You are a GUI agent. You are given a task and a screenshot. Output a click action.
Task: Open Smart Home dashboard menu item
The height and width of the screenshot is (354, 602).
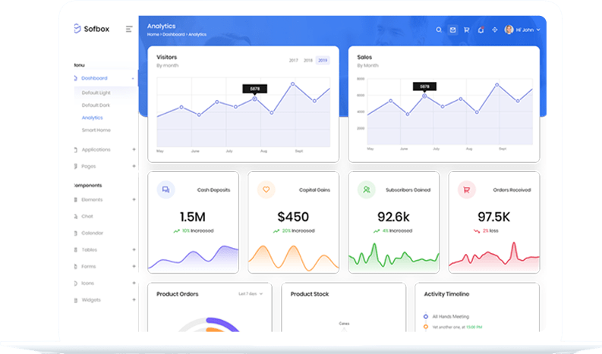(96, 130)
